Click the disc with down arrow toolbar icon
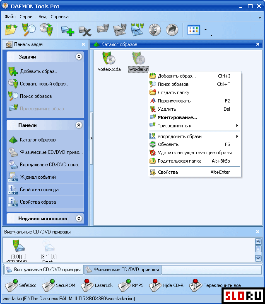 coord(155,30)
